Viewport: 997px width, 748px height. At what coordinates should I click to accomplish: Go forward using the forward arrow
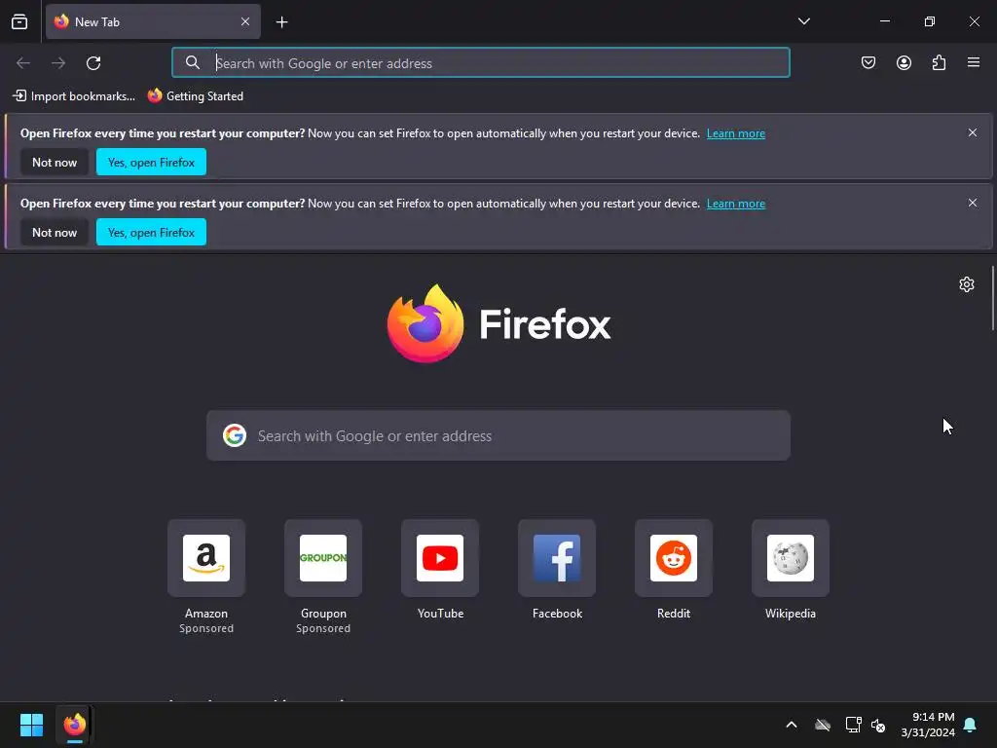58,63
